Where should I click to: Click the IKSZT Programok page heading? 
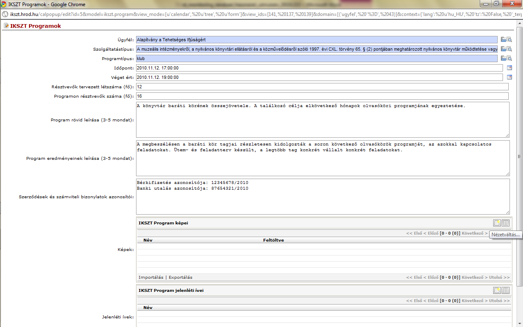36,26
